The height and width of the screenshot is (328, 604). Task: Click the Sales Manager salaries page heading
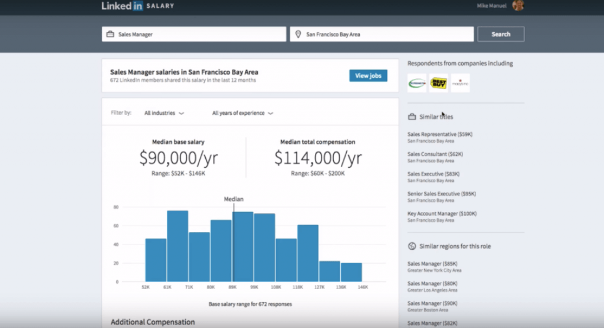tap(184, 72)
